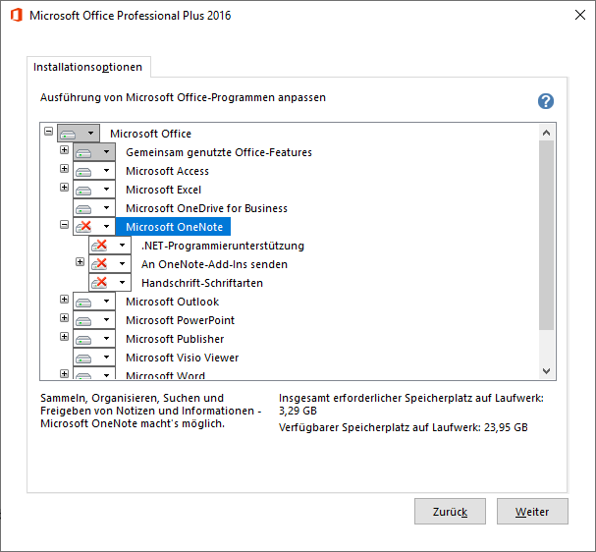Open install state dropdown for Microsoft Visio Viewer

(x=94, y=357)
